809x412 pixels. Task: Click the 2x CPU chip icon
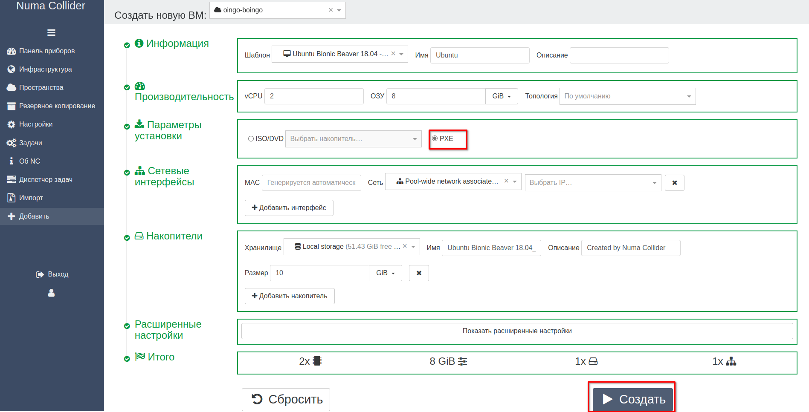[x=317, y=361]
